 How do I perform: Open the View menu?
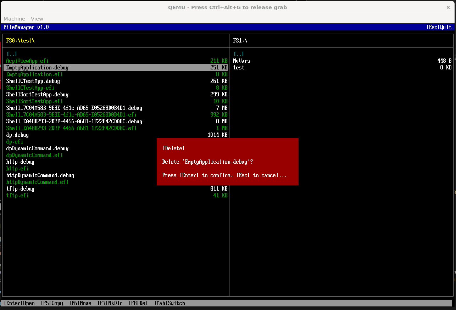pos(37,19)
